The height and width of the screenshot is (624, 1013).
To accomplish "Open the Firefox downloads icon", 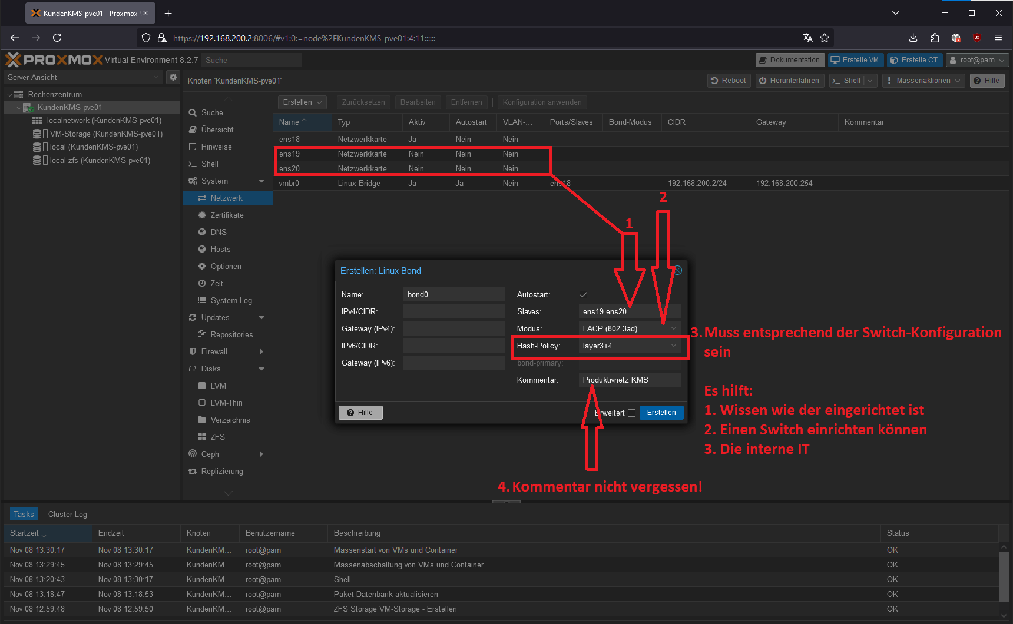I will point(913,38).
